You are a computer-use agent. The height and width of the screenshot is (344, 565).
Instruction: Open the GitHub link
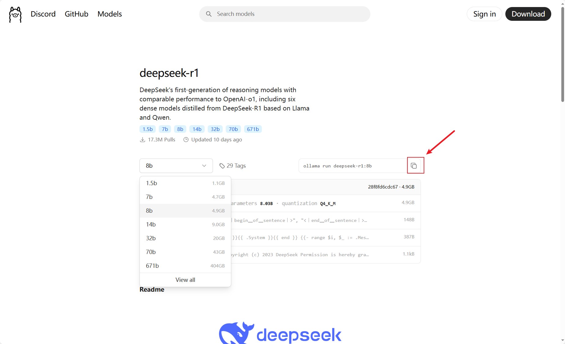coord(76,14)
